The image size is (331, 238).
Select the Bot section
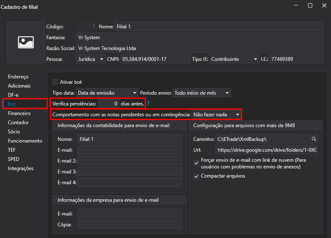click(x=25, y=104)
